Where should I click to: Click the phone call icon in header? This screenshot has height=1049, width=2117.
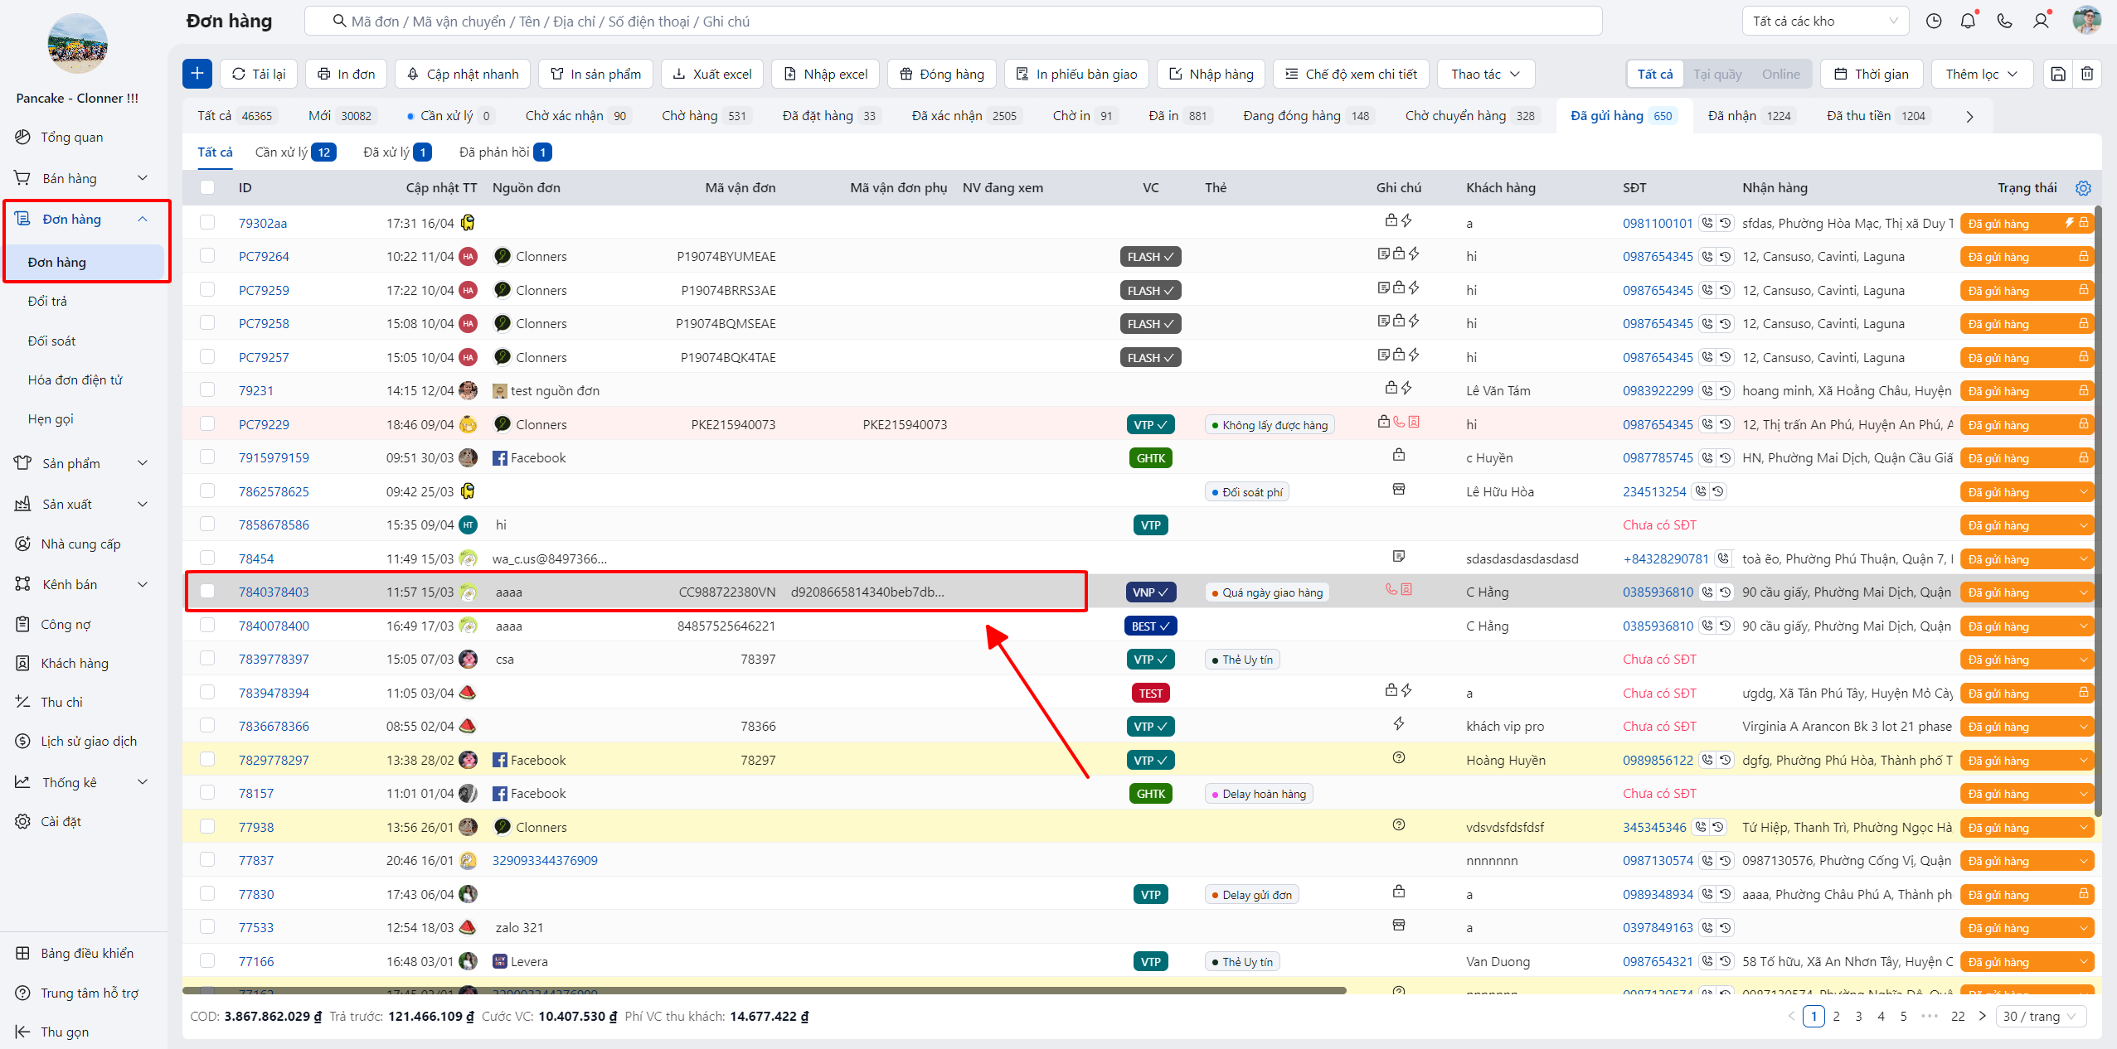click(x=2004, y=21)
